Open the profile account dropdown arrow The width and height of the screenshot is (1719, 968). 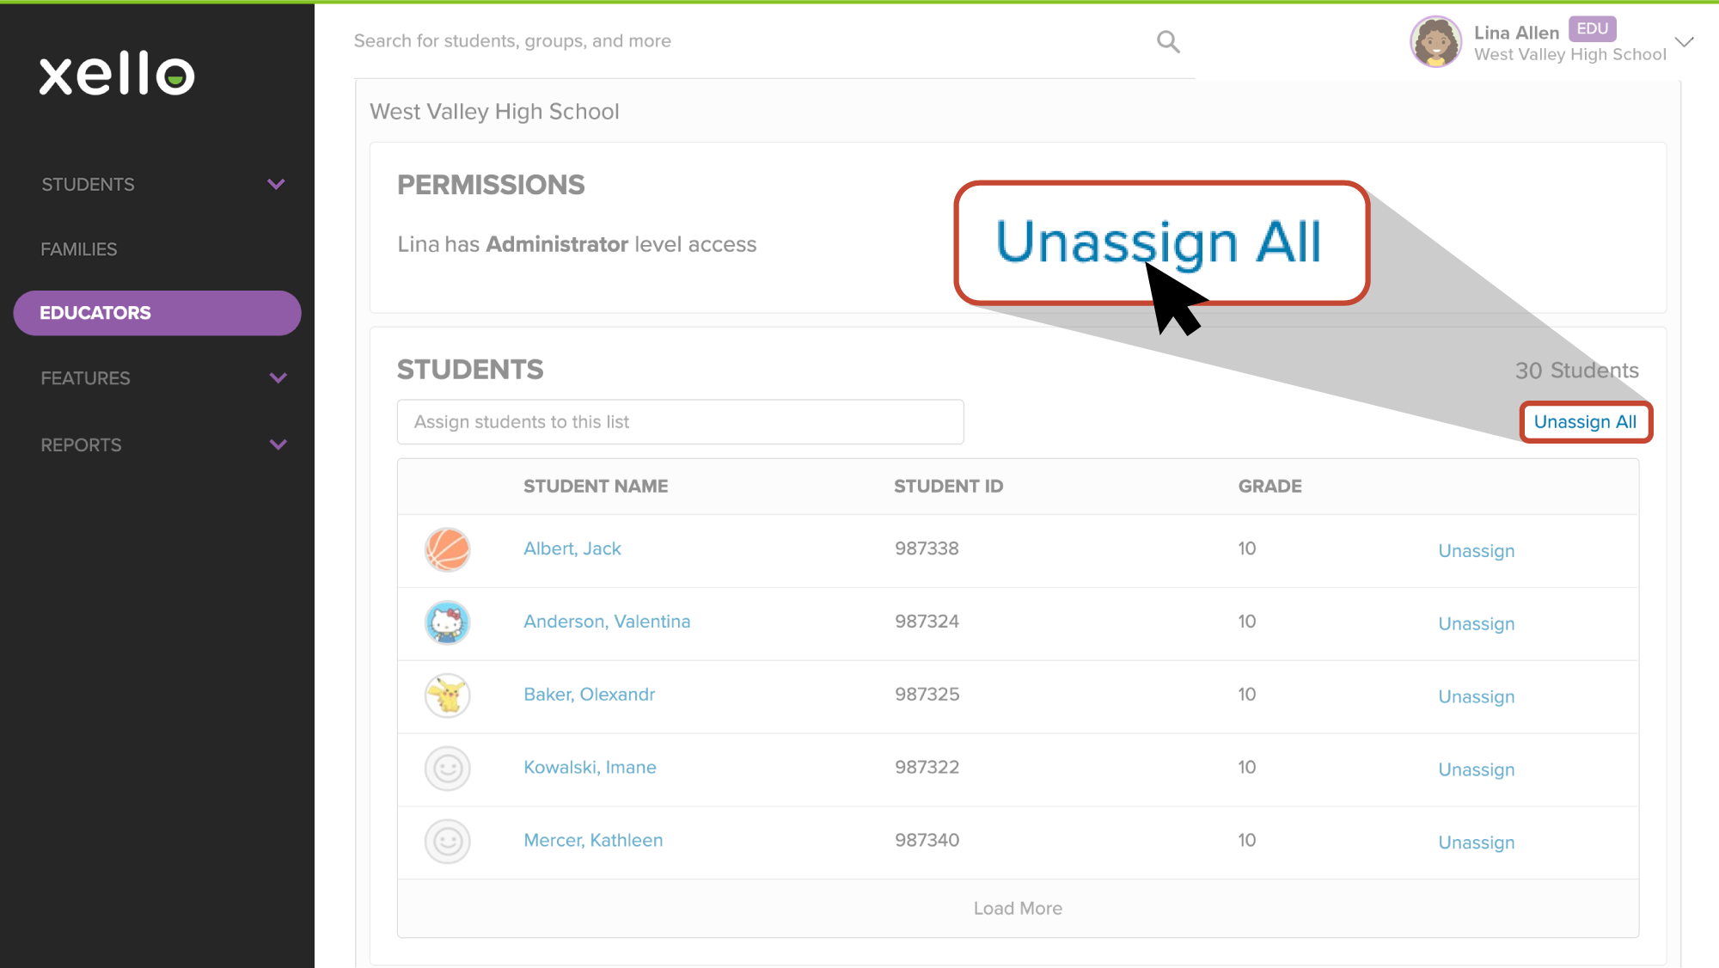pos(1684,41)
